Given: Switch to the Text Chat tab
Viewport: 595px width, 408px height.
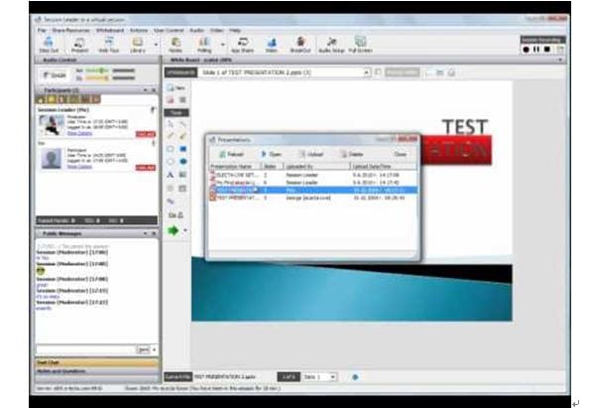Looking at the screenshot, I should [97, 362].
